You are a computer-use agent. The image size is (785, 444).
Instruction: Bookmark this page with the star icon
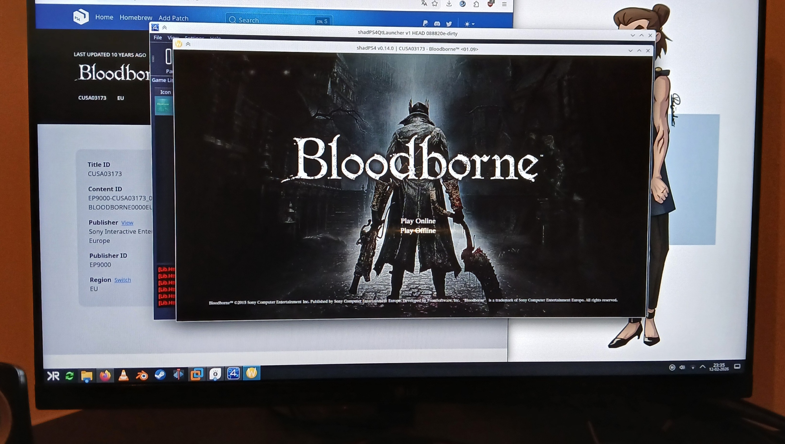434,4
